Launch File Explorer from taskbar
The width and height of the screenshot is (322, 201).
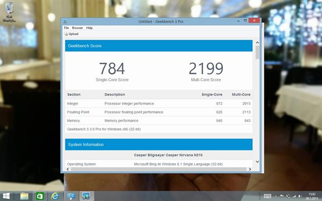click(x=24, y=196)
